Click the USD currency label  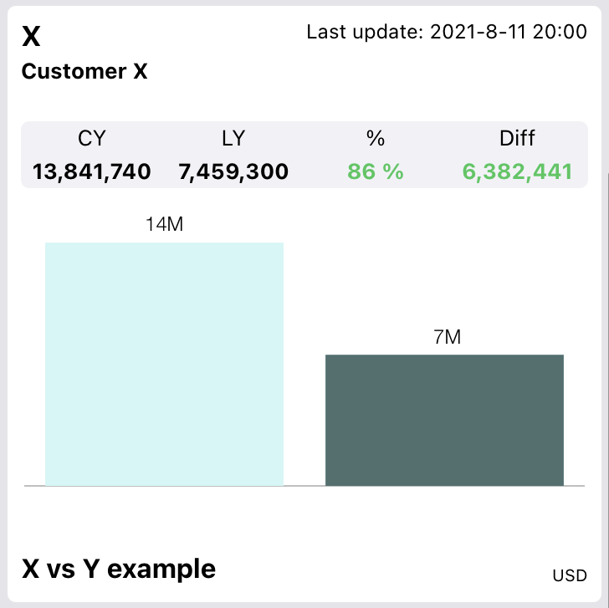(569, 576)
